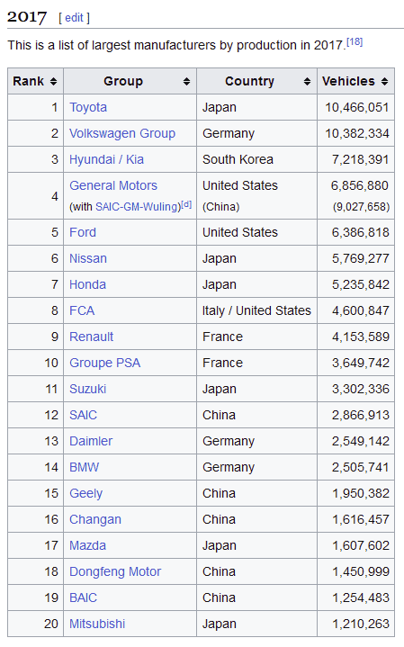
Task: Open the Toyota article link
Action: pyautogui.click(x=88, y=107)
